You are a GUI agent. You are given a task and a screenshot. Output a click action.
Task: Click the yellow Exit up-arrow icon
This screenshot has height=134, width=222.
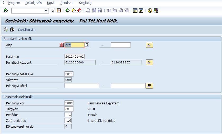74,11
